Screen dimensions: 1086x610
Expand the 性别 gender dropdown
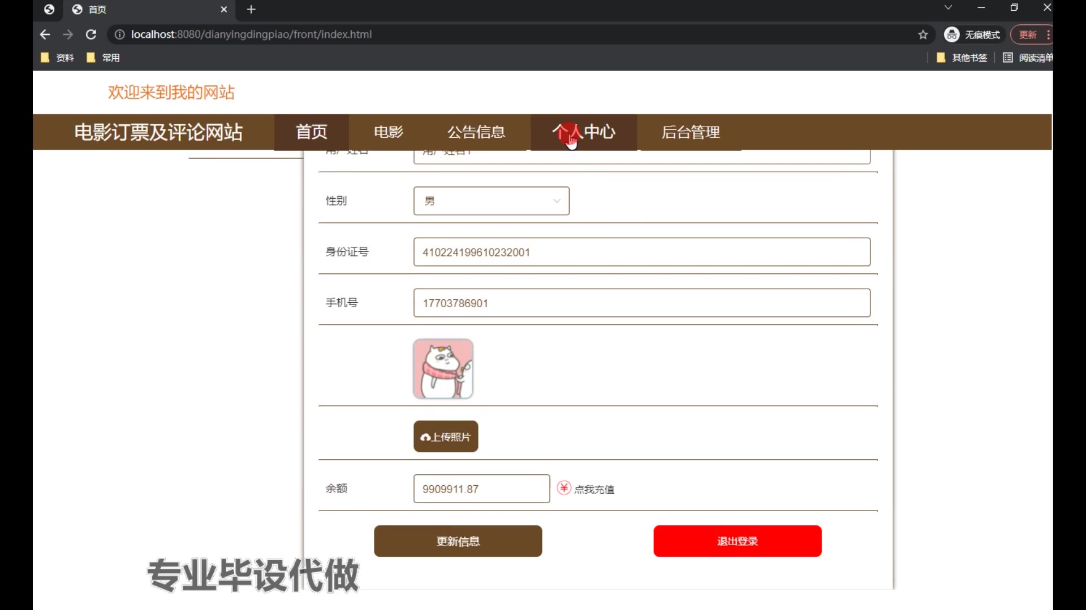tap(491, 201)
